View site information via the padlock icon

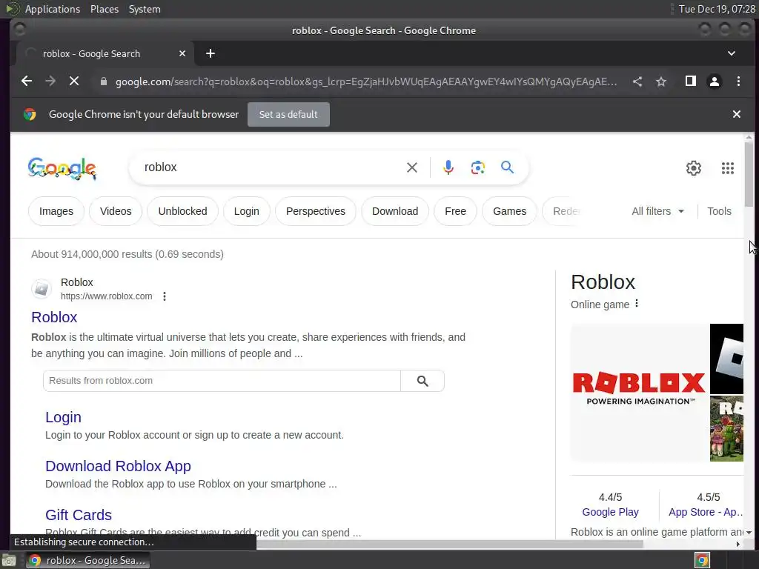(x=103, y=81)
